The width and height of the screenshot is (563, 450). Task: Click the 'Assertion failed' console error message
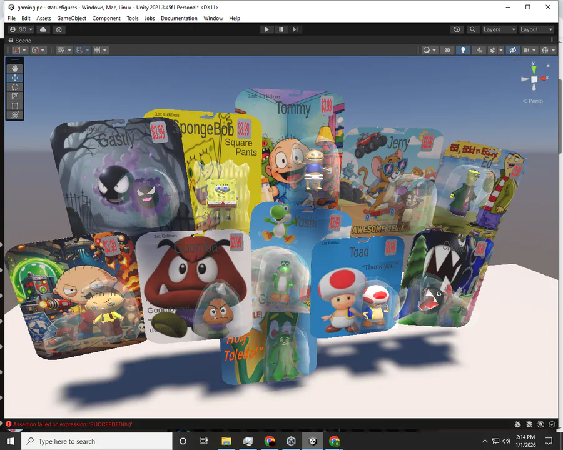click(x=73, y=424)
